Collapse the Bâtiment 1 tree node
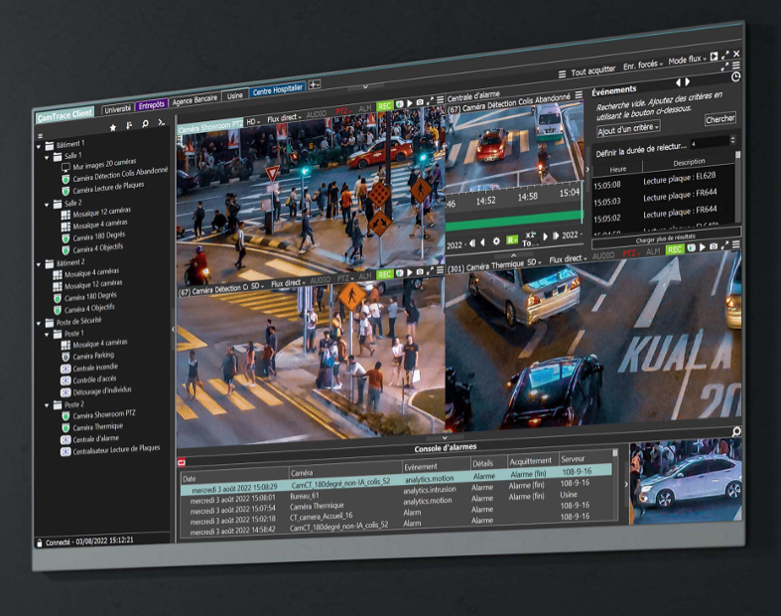781x616 pixels. click(39, 147)
